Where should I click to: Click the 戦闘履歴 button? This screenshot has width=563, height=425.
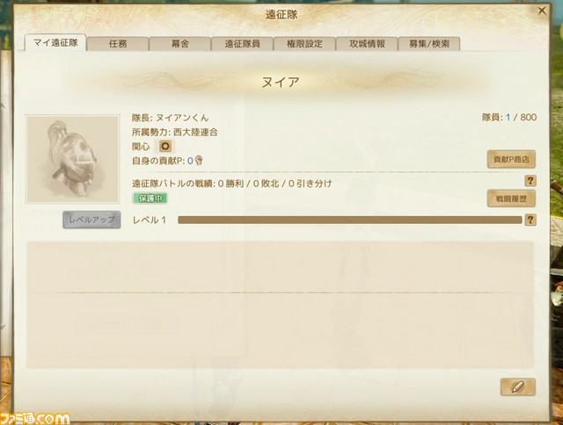pyautogui.click(x=511, y=198)
